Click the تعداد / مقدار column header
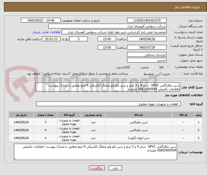This screenshot has width=207, height=175. pyautogui.click(x=45, y=115)
